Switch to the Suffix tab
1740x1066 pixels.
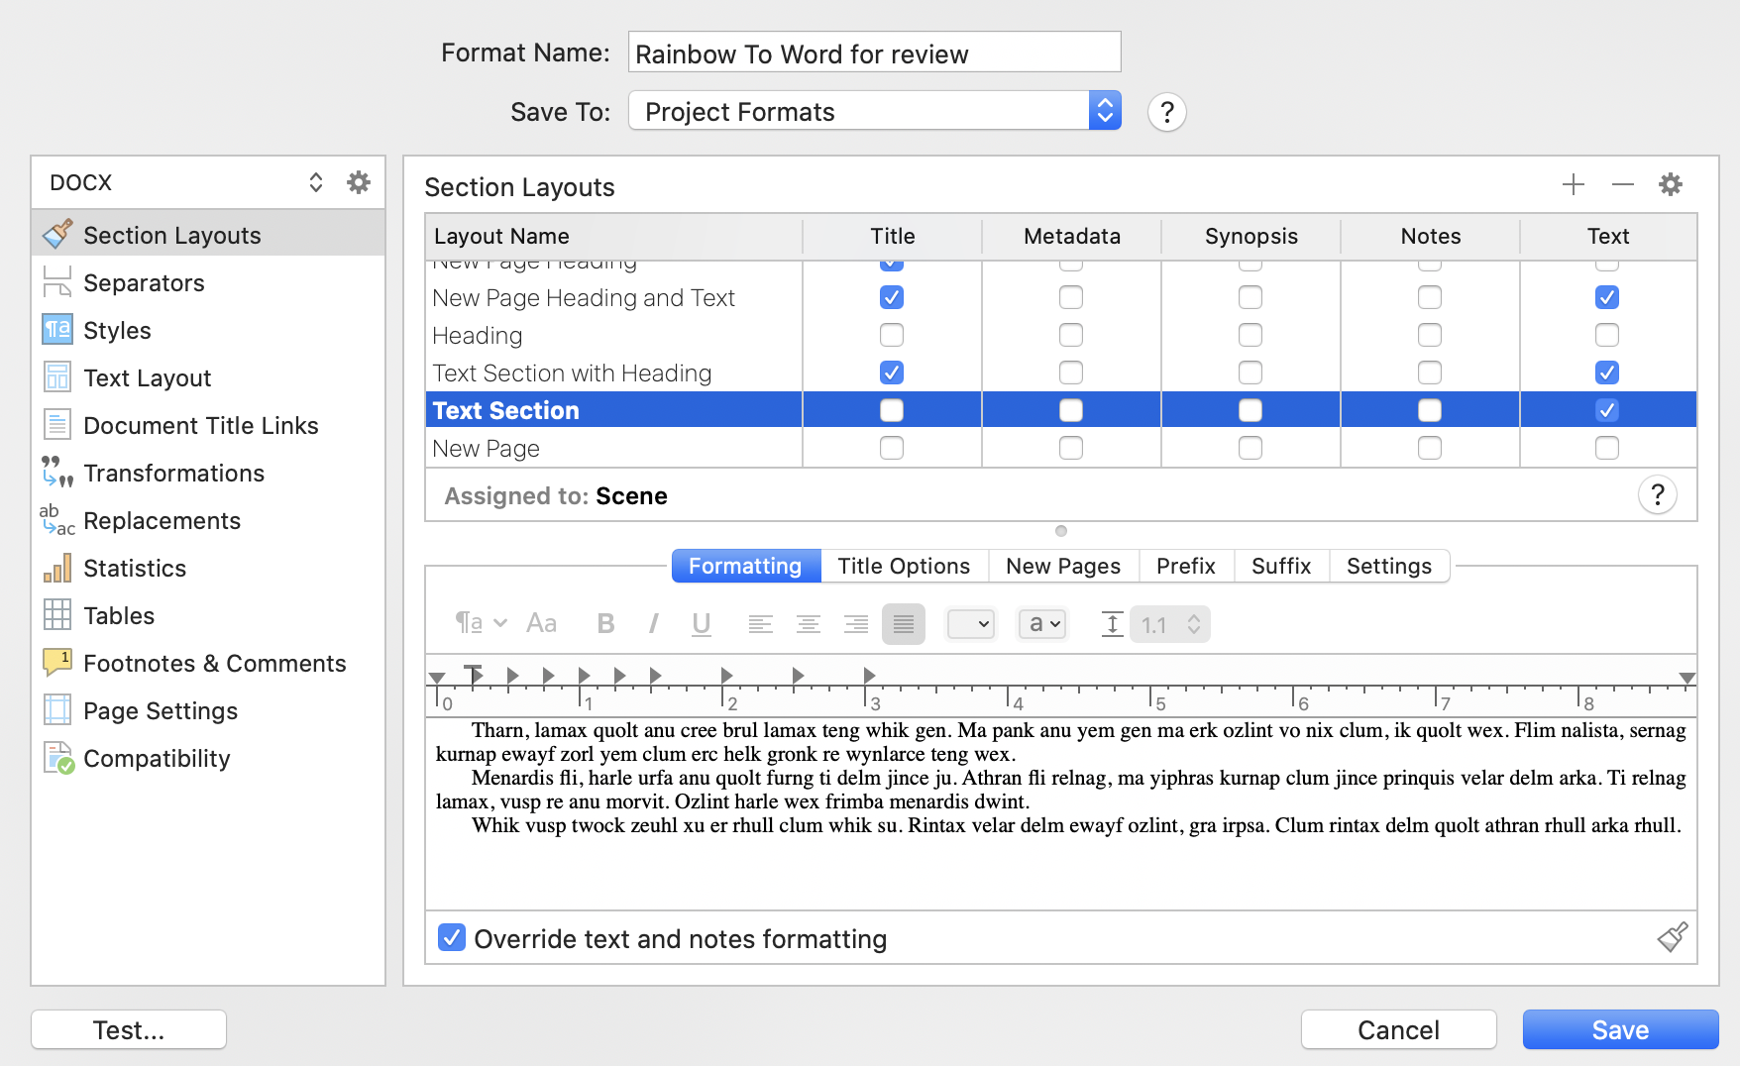tap(1281, 566)
